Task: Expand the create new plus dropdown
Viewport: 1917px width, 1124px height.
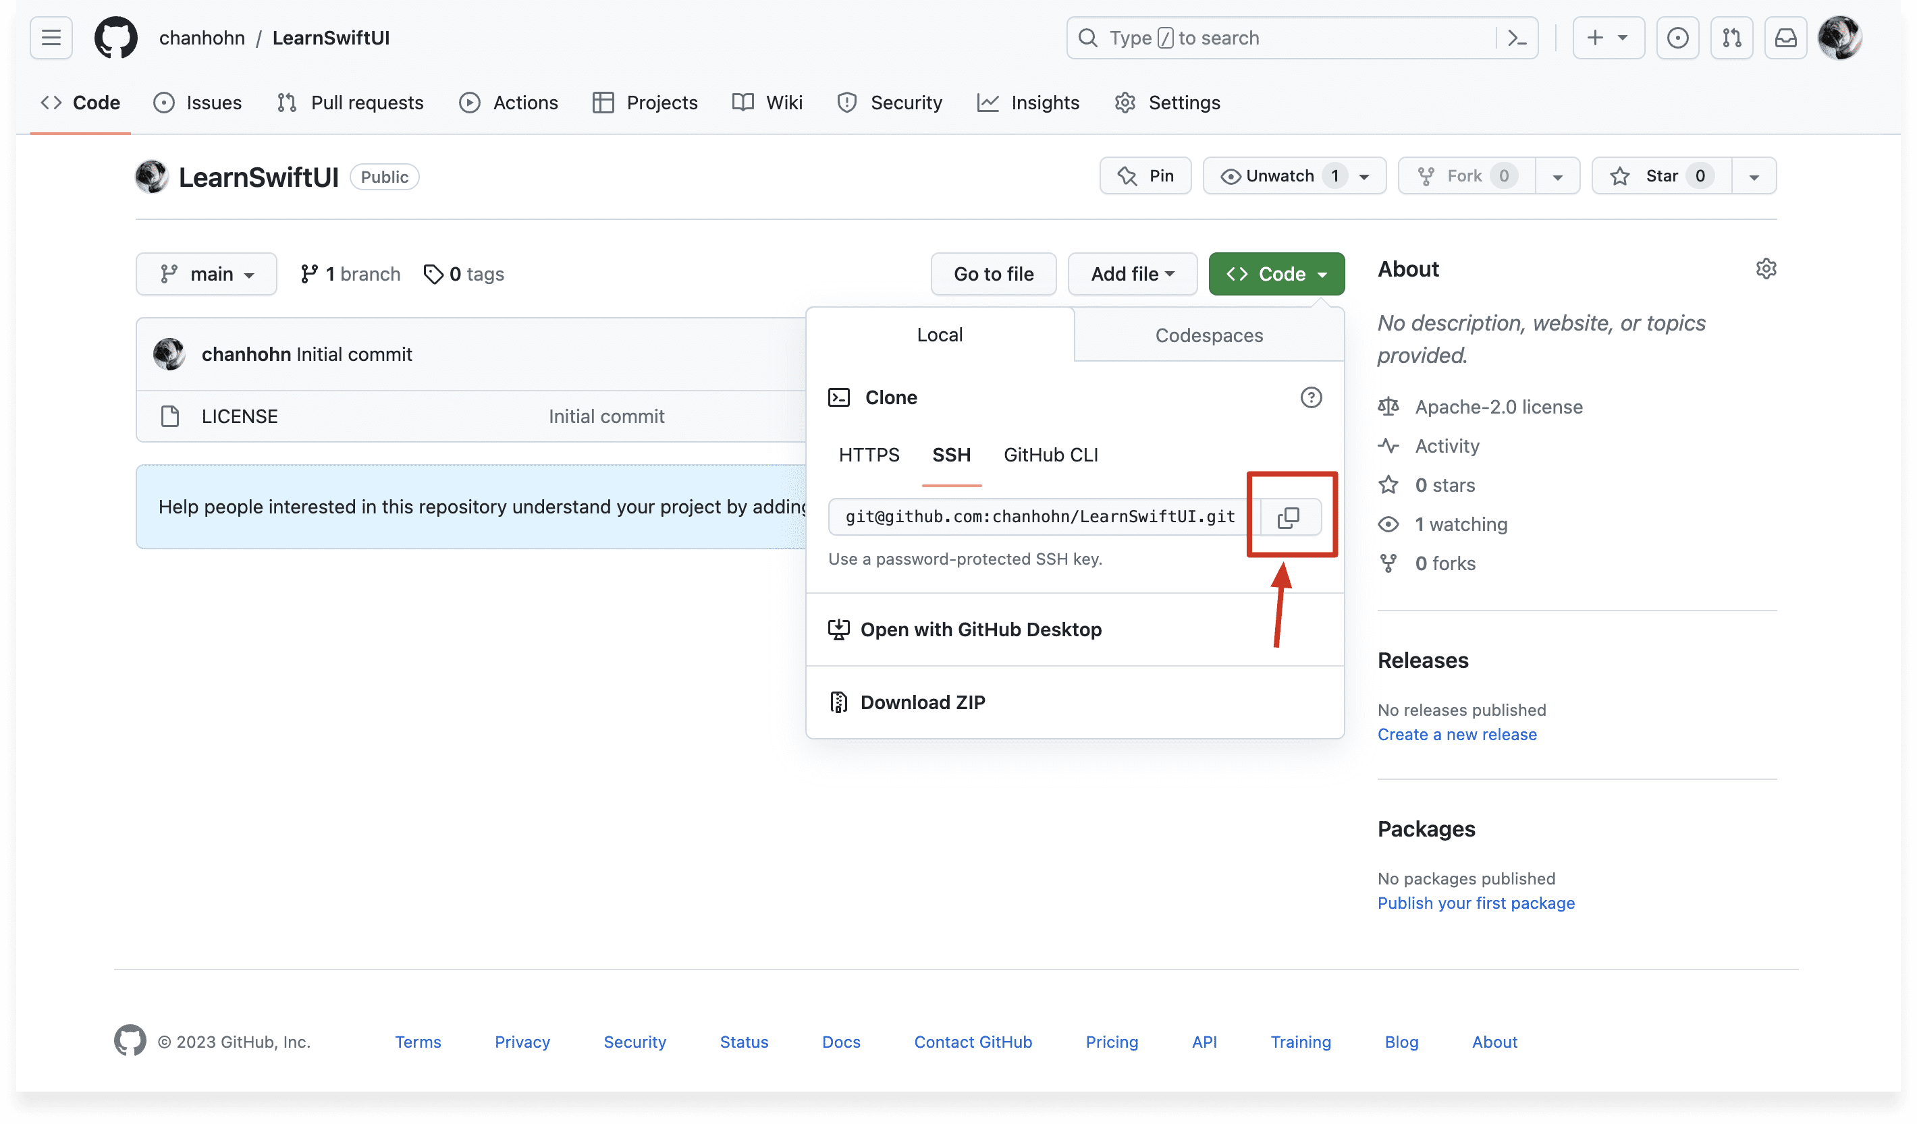Action: pyautogui.click(x=1608, y=37)
